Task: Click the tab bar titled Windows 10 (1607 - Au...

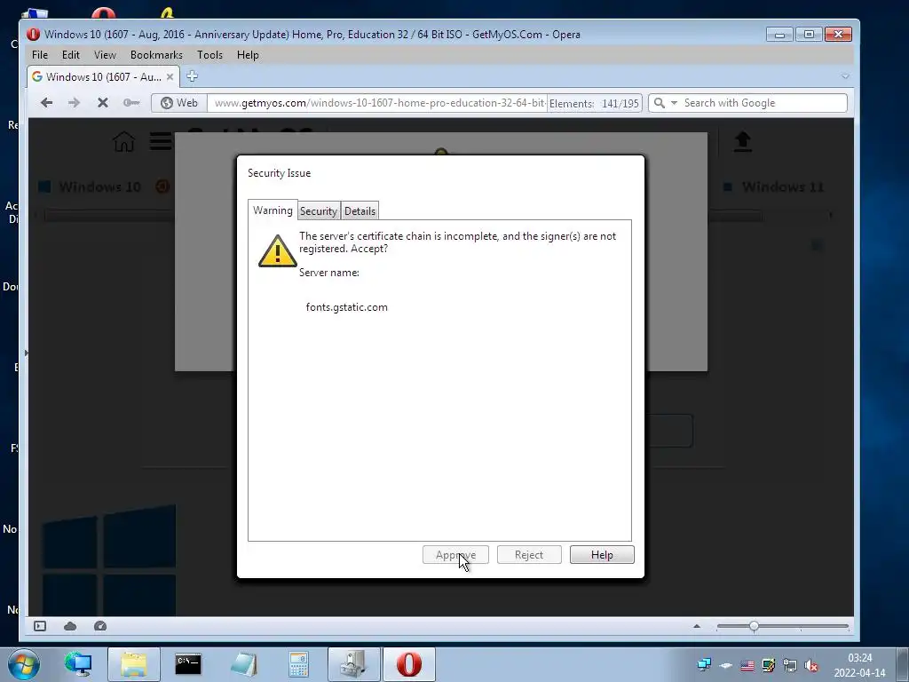Action: coord(103,76)
